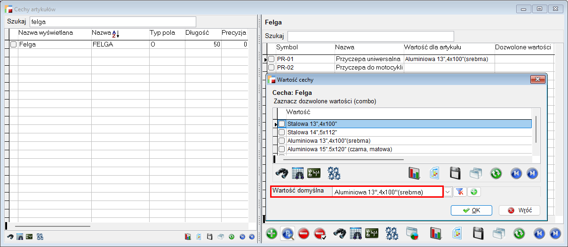568x247 pixels.
Task: Click the green plus add icon in bottom toolbar
Action: point(272,233)
